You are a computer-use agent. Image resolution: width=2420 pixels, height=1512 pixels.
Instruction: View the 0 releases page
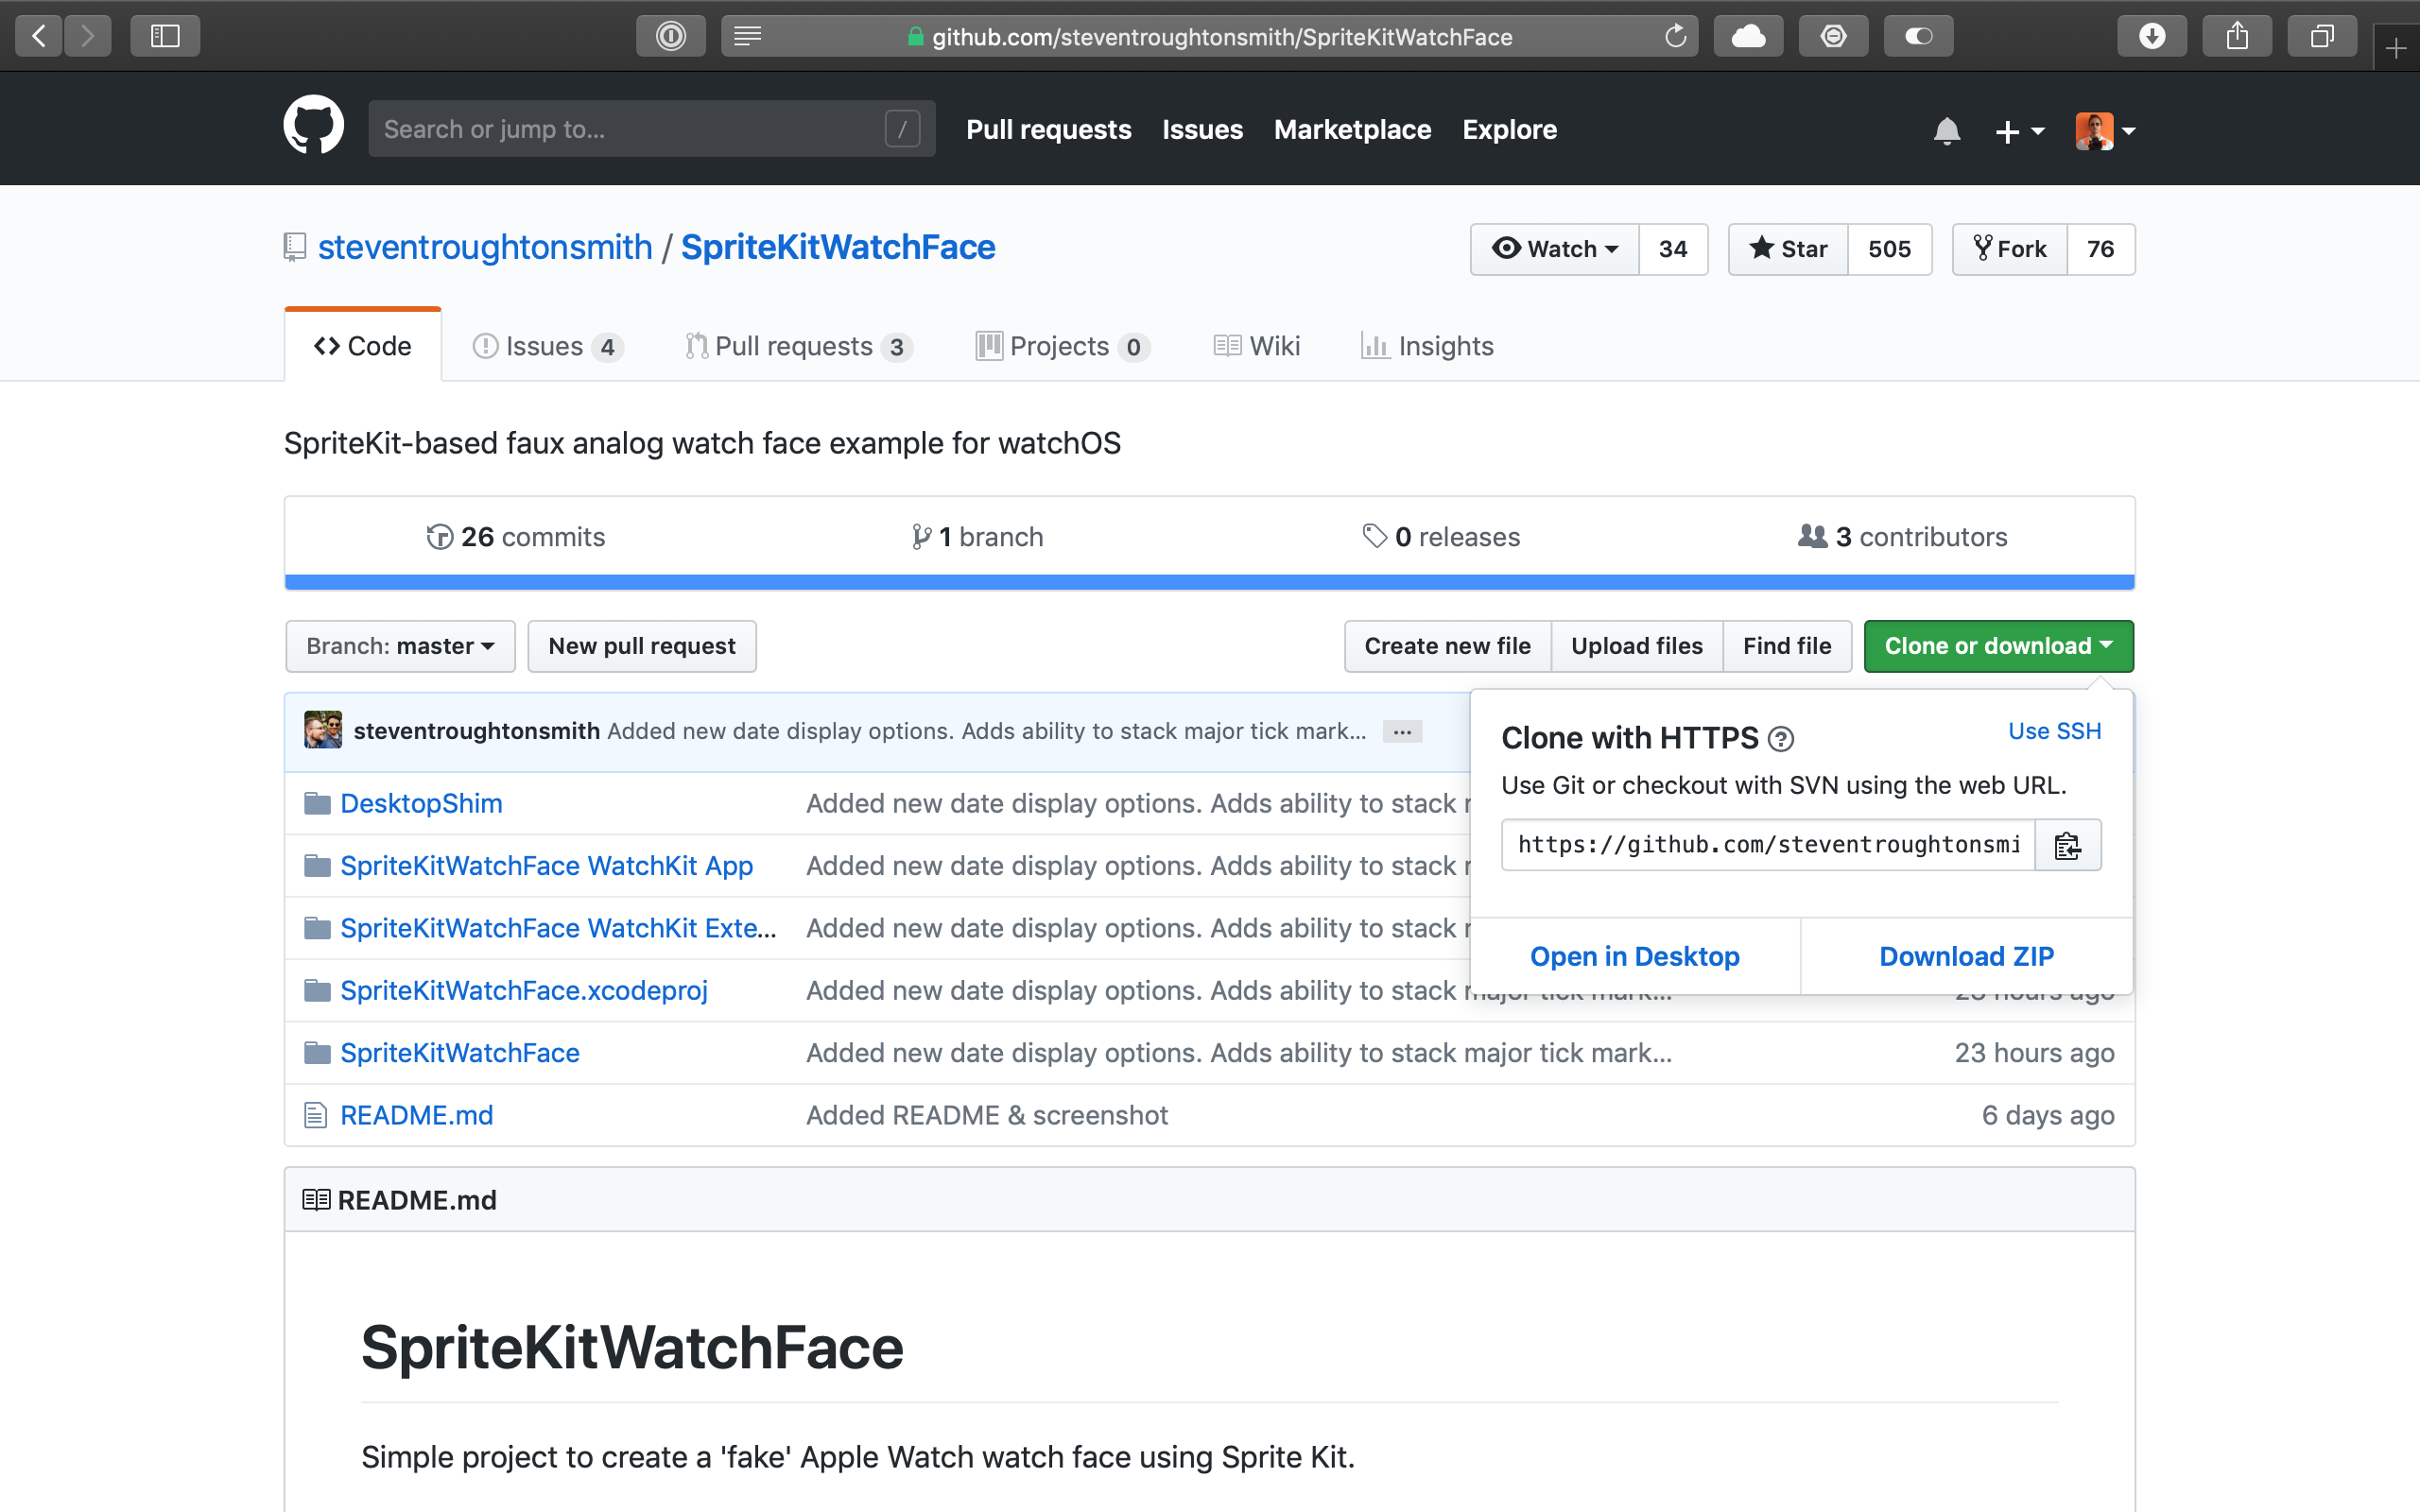point(1441,537)
